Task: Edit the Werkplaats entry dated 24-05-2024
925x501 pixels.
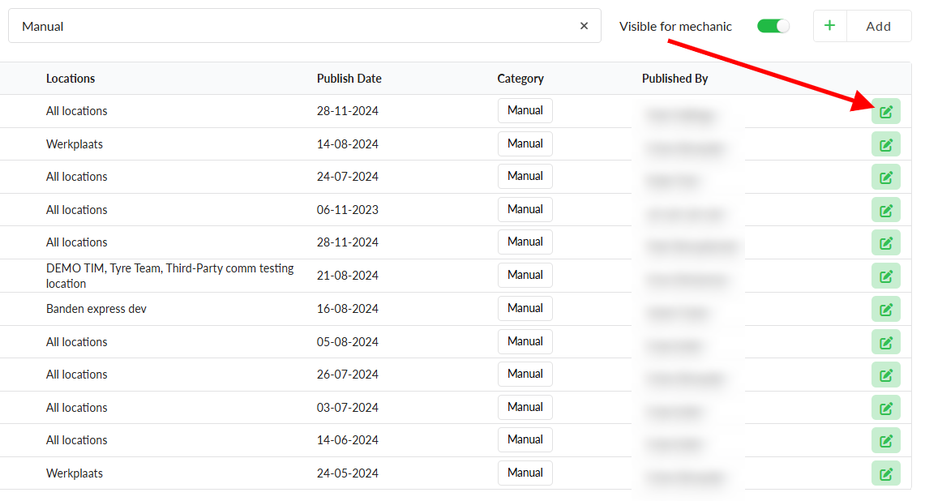Action: pyautogui.click(x=885, y=473)
